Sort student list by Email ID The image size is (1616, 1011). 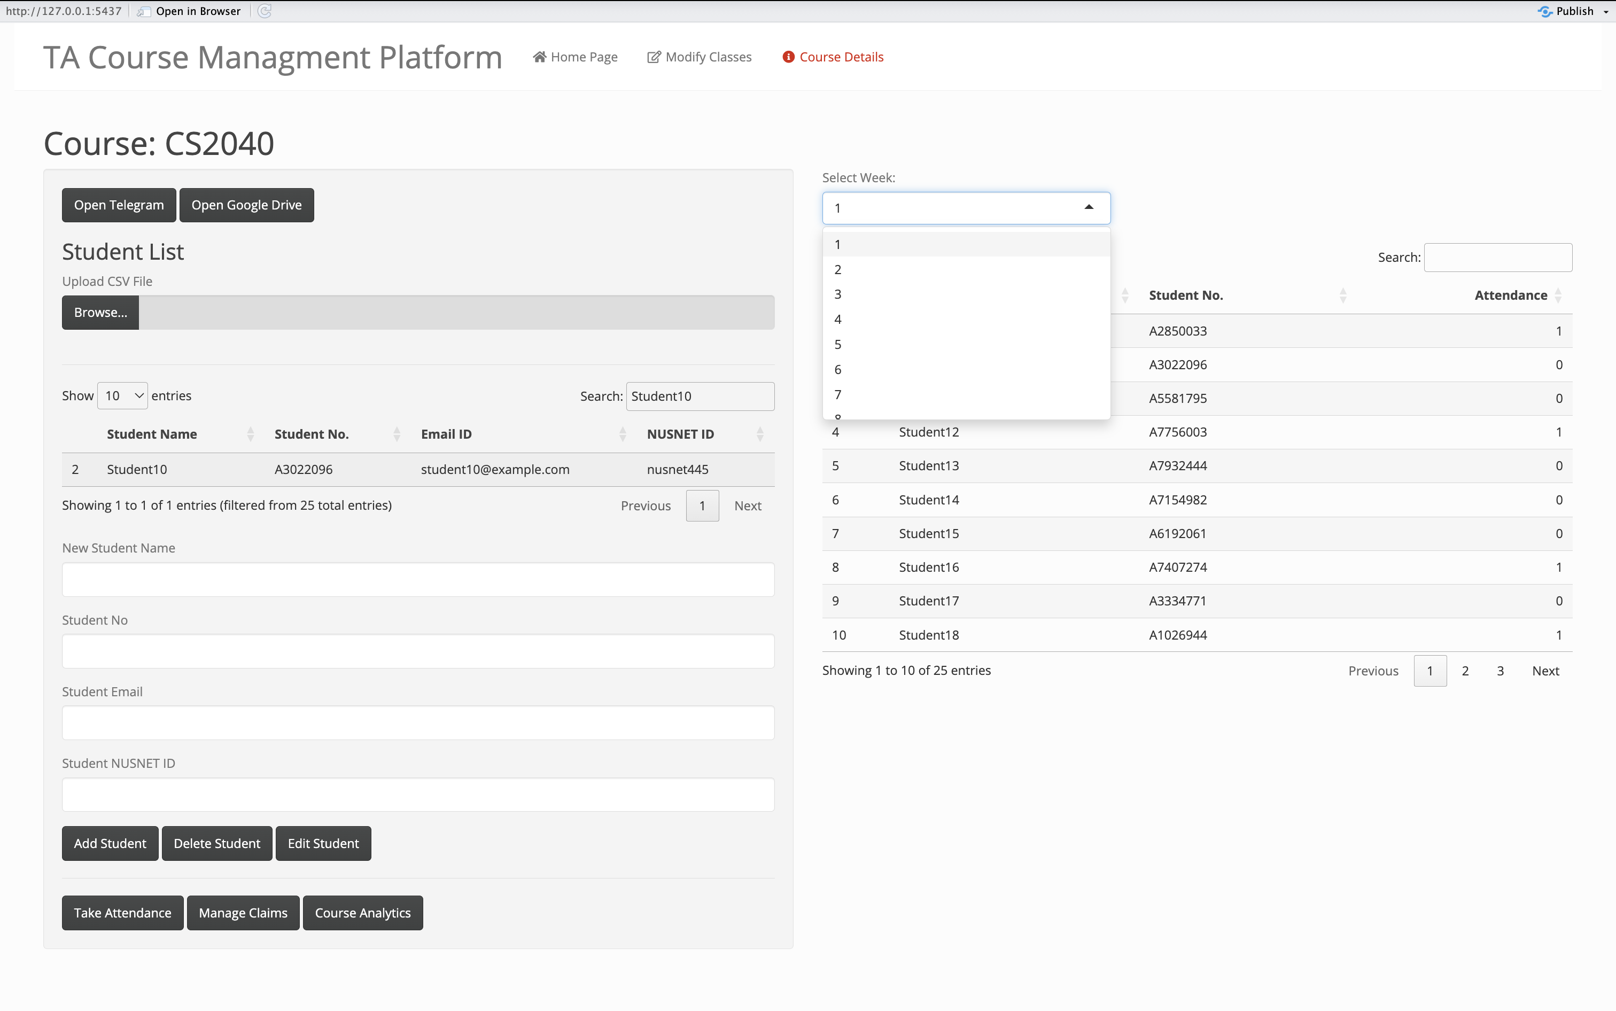click(446, 434)
